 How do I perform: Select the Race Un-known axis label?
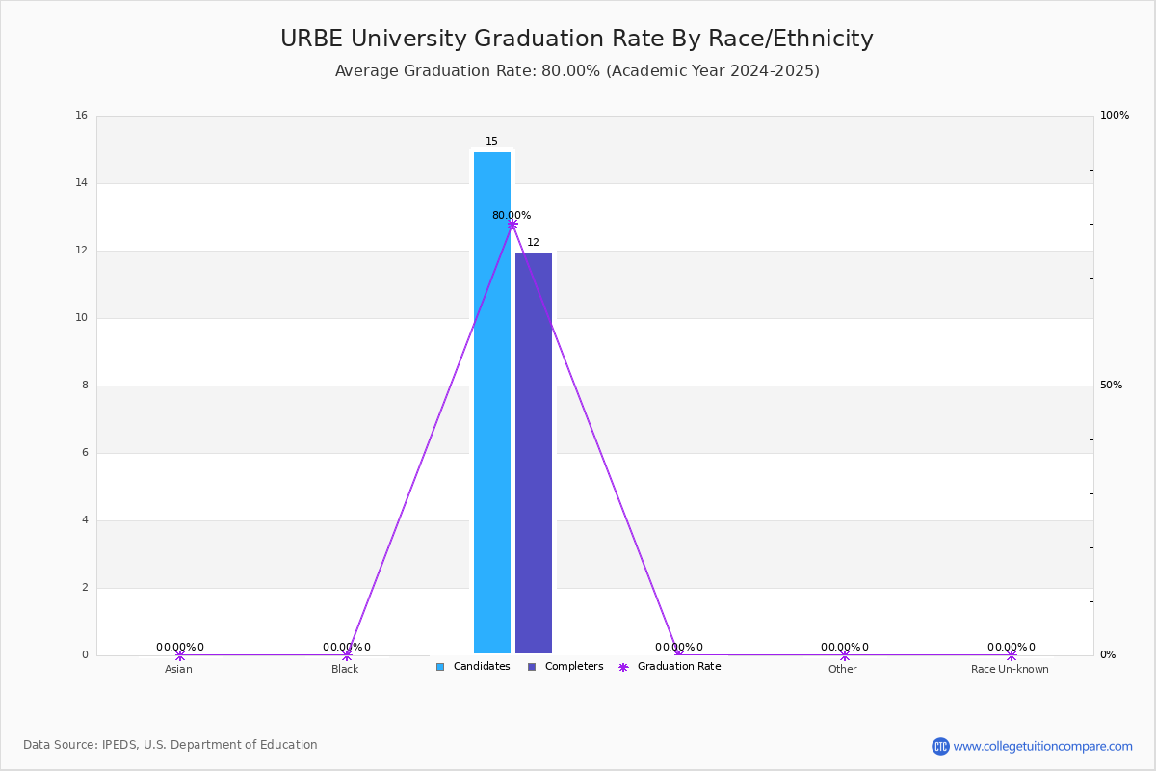(x=1010, y=669)
